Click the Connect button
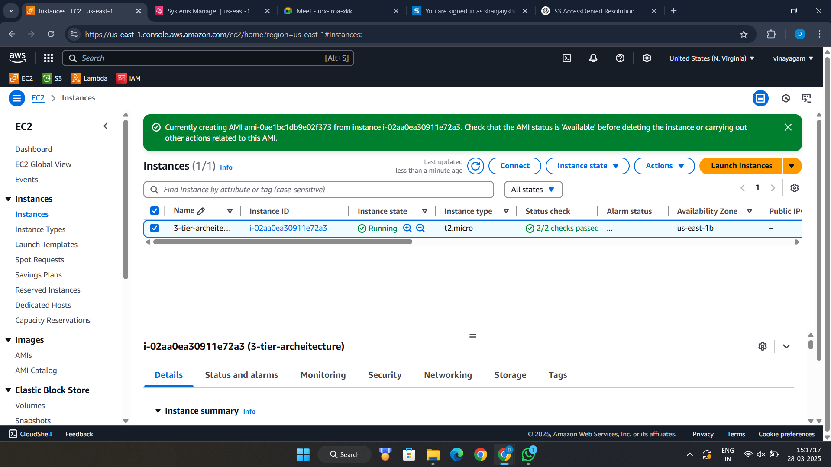 (514, 166)
